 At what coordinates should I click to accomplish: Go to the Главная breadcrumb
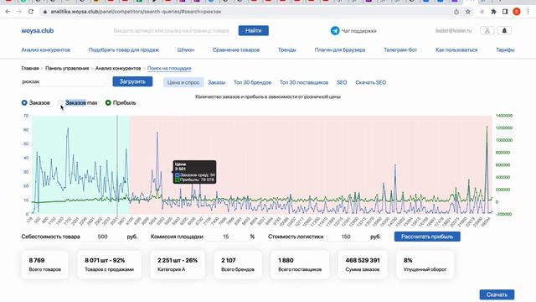click(x=30, y=69)
